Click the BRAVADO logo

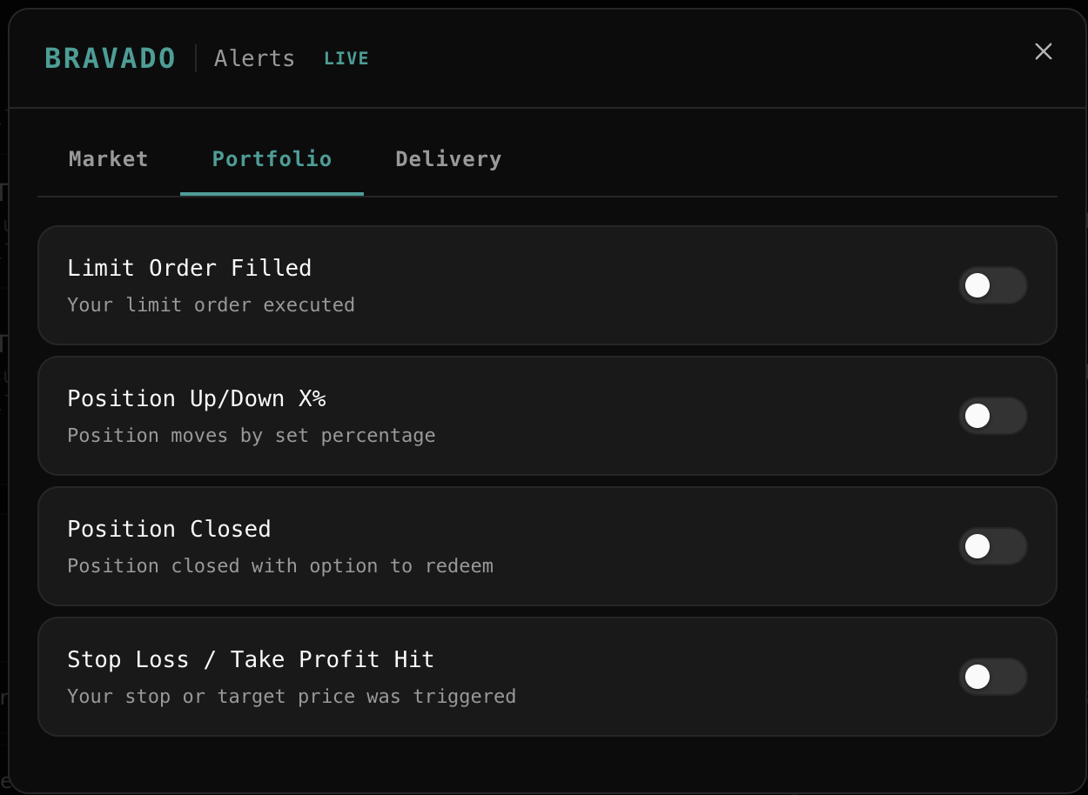click(111, 58)
